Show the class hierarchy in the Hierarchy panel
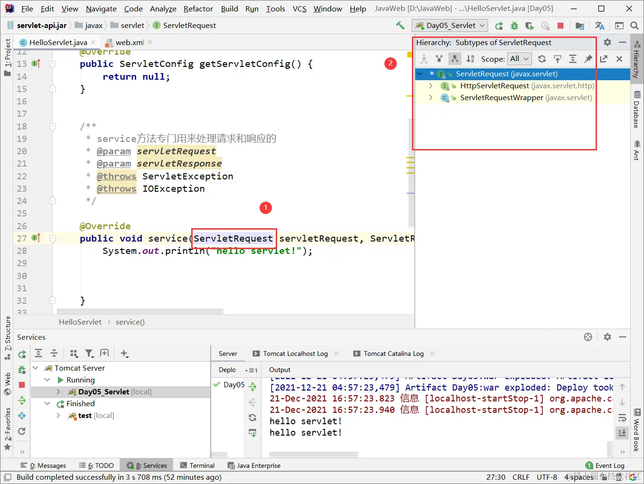Image resolution: width=644 pixels, height=484 pixels. tap(424, 59)
